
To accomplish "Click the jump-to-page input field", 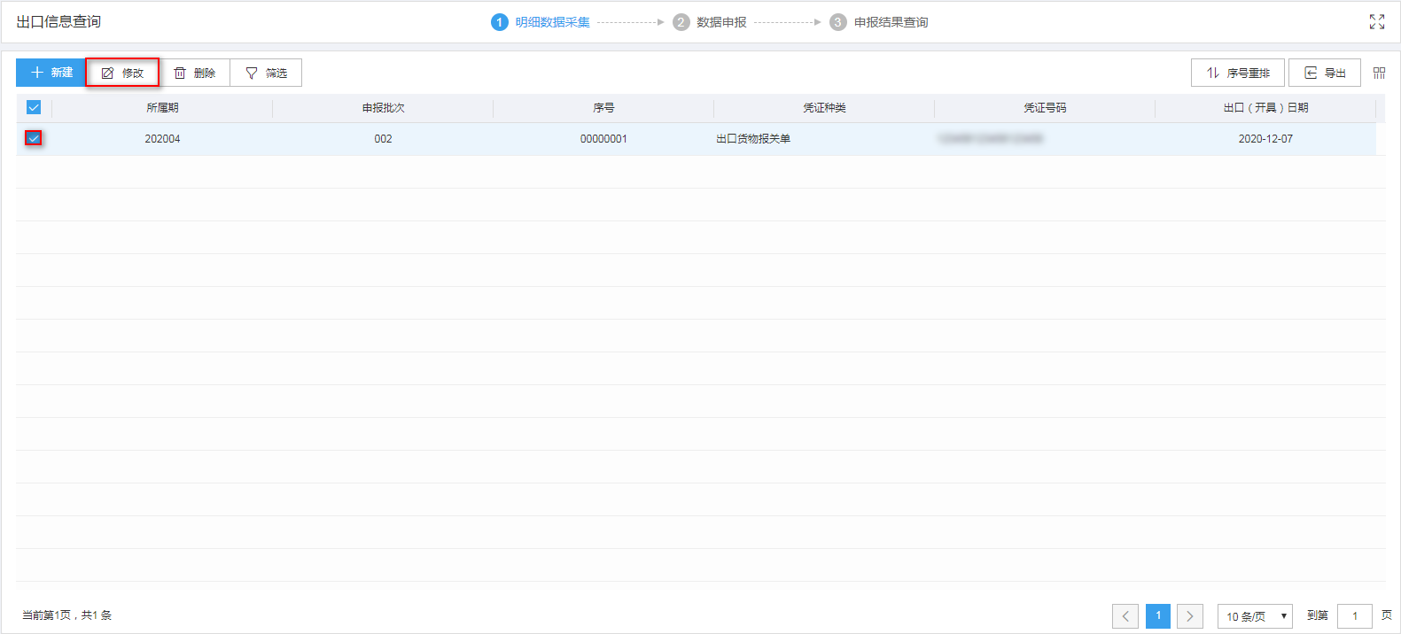I will [1354, 616].
